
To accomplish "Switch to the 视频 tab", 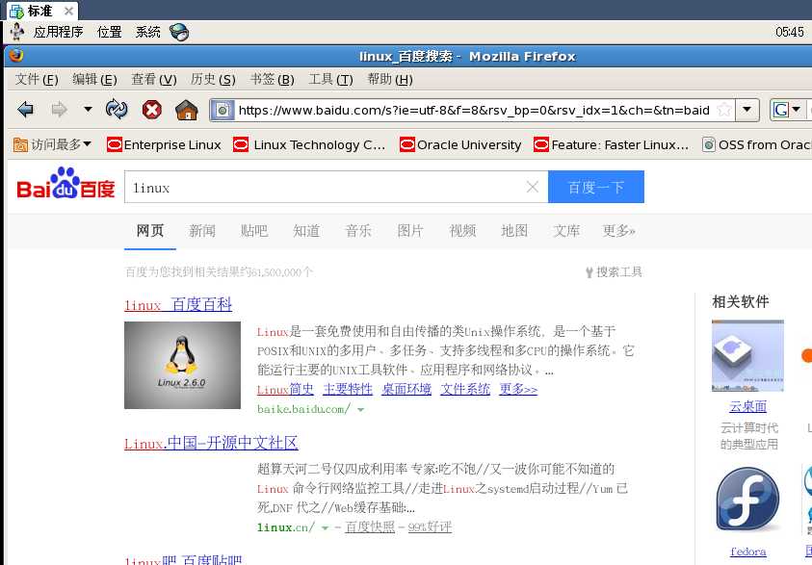I will point(462,231).
